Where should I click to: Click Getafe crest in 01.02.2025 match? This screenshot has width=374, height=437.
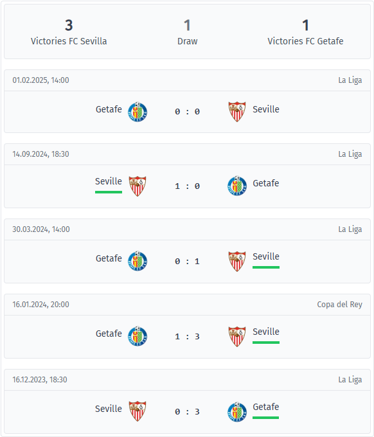click(138, 112)
